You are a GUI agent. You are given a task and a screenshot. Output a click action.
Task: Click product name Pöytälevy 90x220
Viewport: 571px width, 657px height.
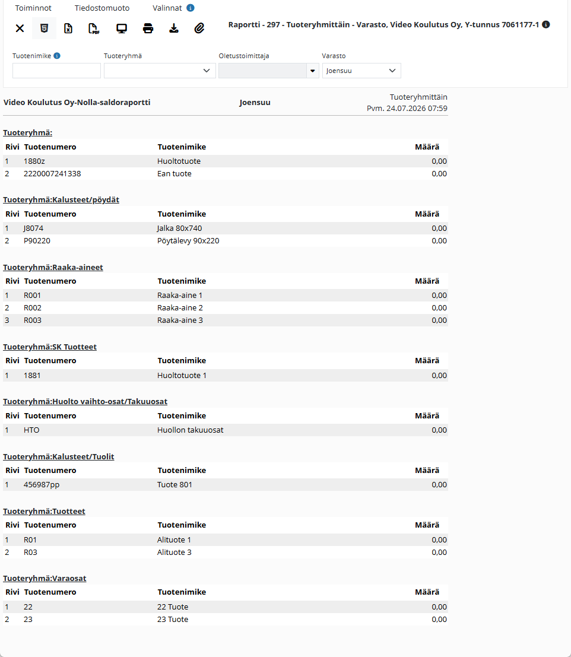point(188,241)
